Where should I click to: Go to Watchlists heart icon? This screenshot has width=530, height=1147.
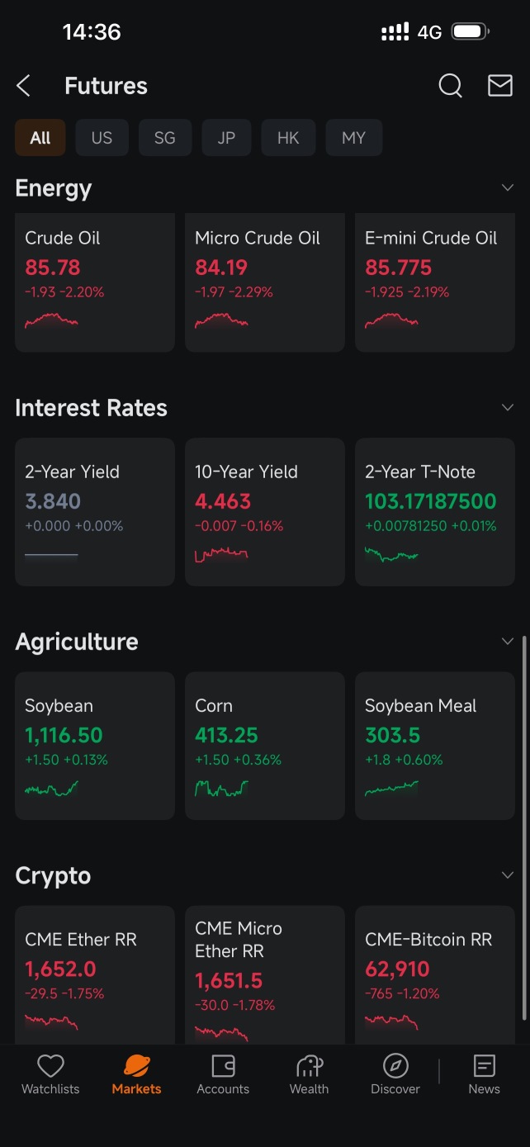point(50,1066)
